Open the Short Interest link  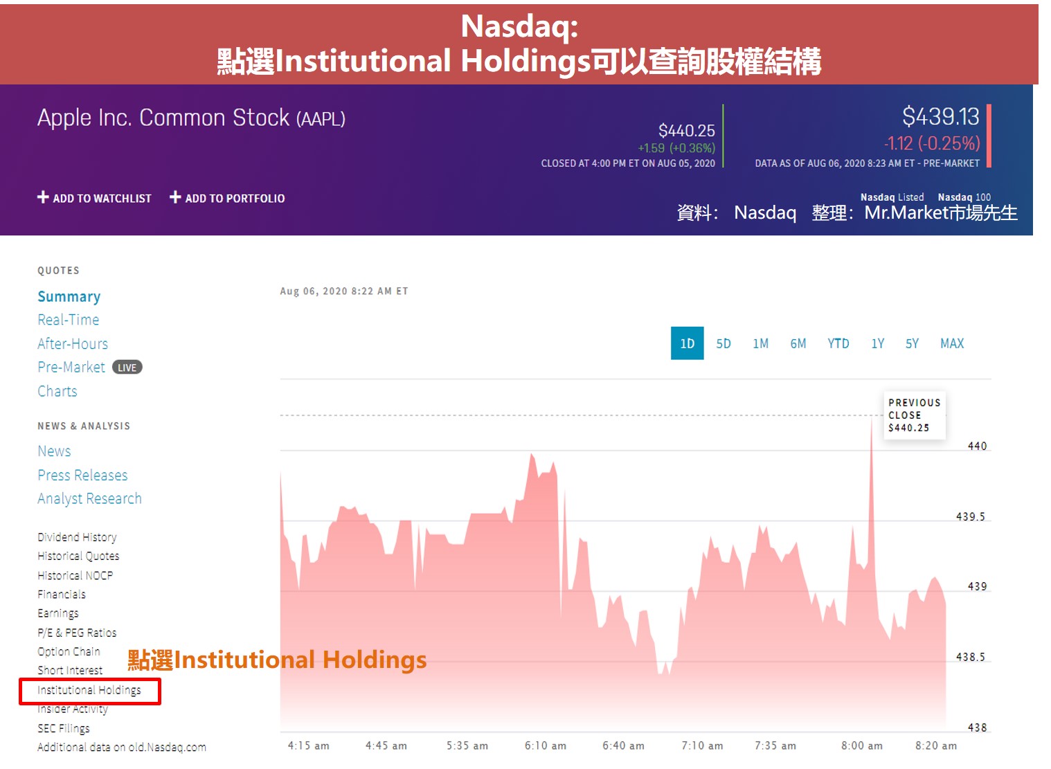70,670
